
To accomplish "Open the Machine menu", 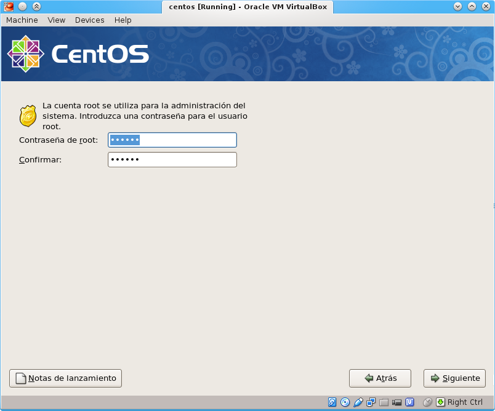I will pos(22,20).
